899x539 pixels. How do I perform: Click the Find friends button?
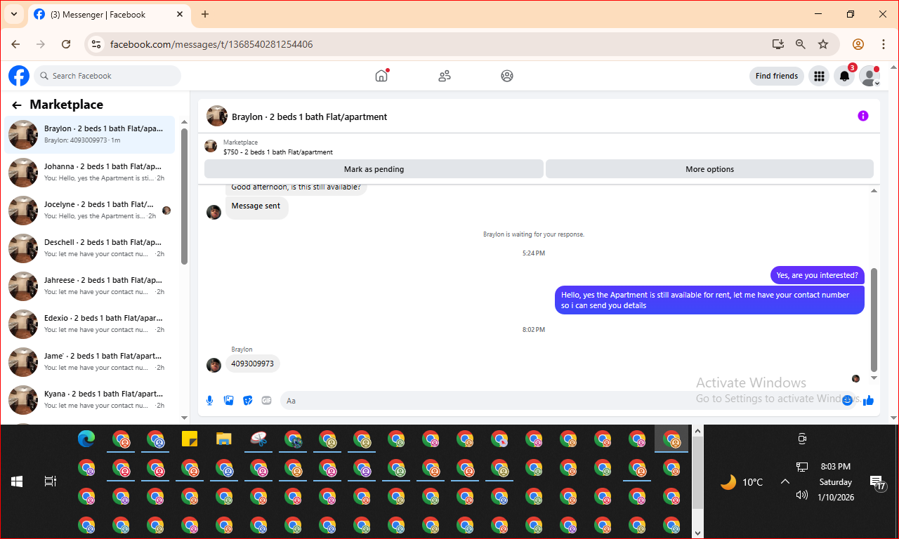(x=777, y=76)
